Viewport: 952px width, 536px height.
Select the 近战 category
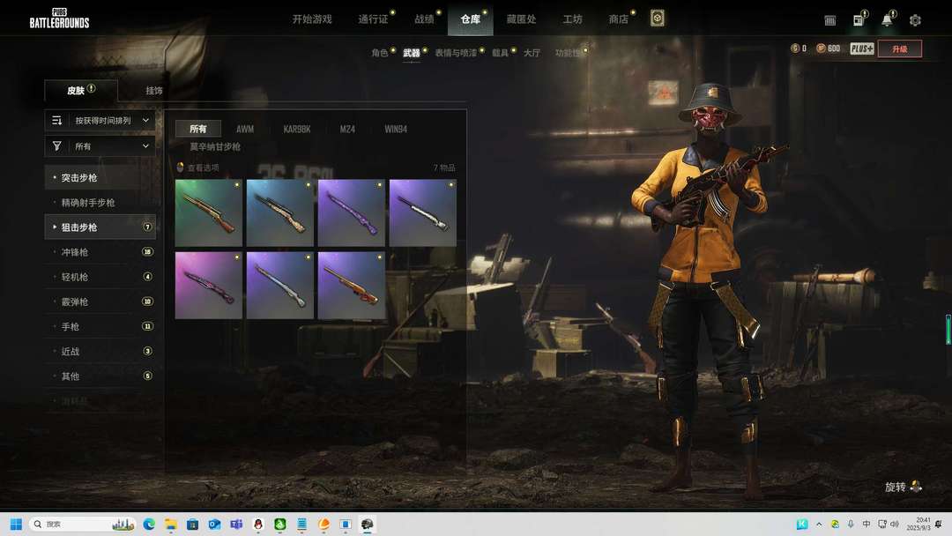coord(100,352)
